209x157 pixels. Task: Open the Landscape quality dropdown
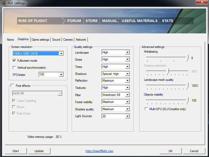(116, 52)
